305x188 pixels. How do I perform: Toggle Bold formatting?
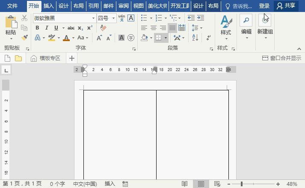coord(37,28)
